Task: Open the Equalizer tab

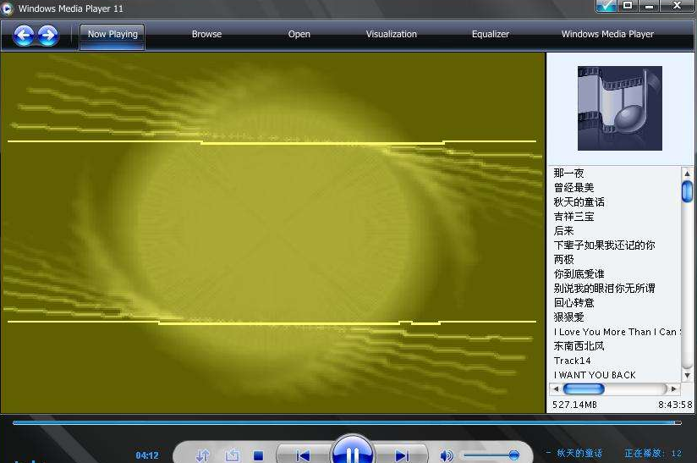Action: (491, 35)
